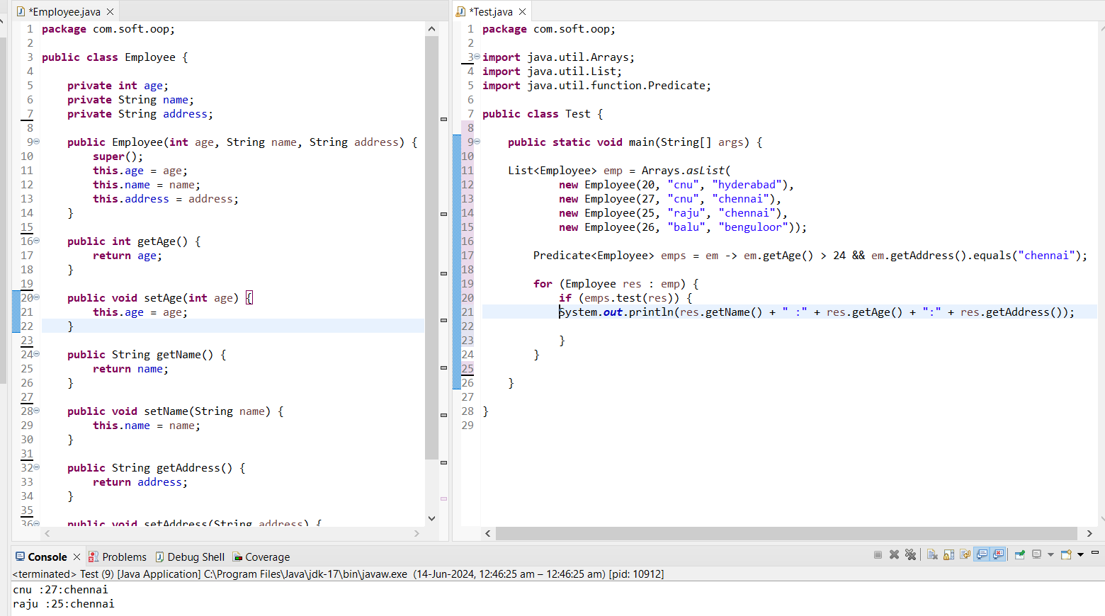The image size is (1105, 616).
Task: Toggle Word Wrap in the console
Action: click(x=965, y=555)
